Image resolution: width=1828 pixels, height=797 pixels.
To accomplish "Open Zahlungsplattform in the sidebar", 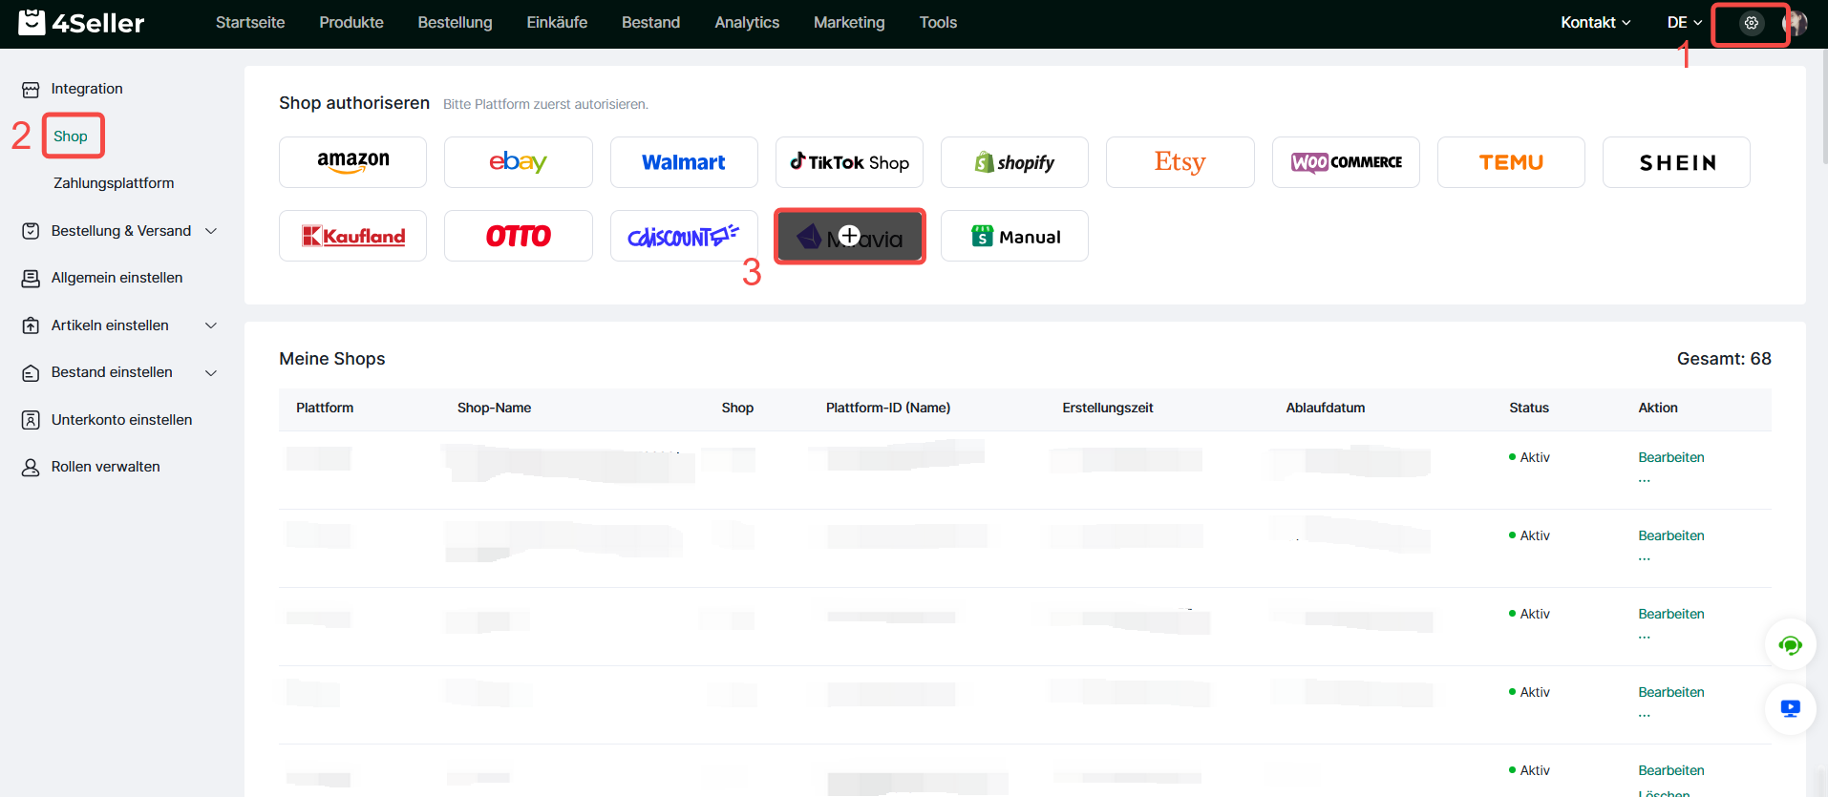I will (x=114, y=183).
